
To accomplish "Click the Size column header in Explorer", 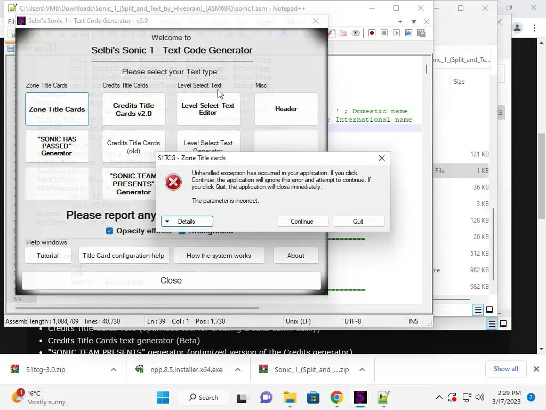I will click(459, 82).
